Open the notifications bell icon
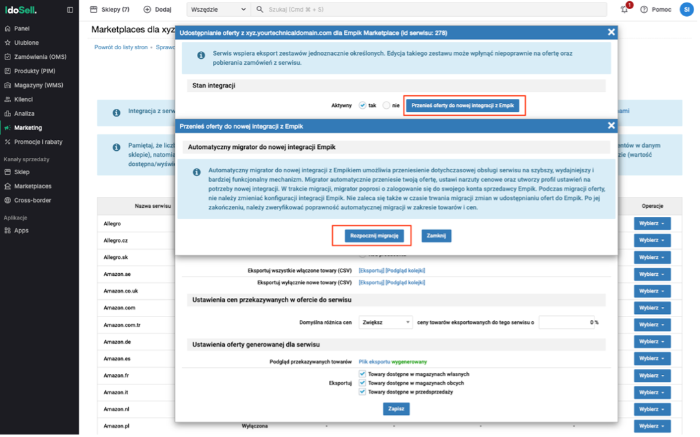Screen dimensions: 700x437 click(625, 9)
